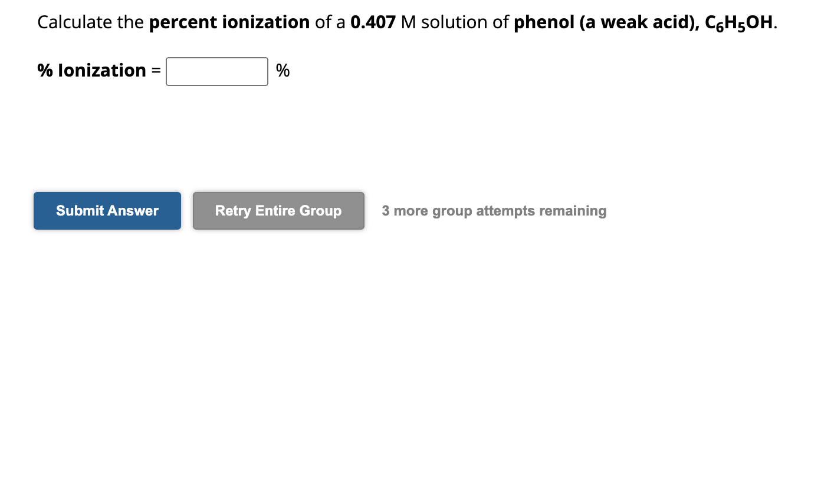
Task: Click the text 3 more group attempts remaining
Action: click(x=494, y=210)
